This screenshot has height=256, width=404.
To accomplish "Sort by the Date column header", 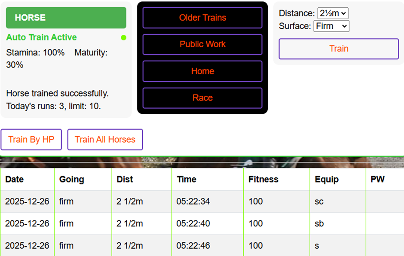I will click(x=14, y=179).
